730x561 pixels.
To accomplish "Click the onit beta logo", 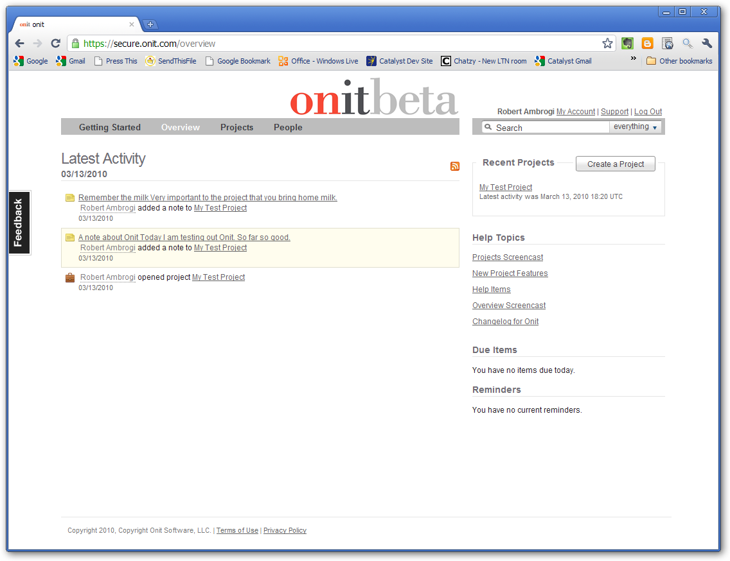I will [374, 98].
